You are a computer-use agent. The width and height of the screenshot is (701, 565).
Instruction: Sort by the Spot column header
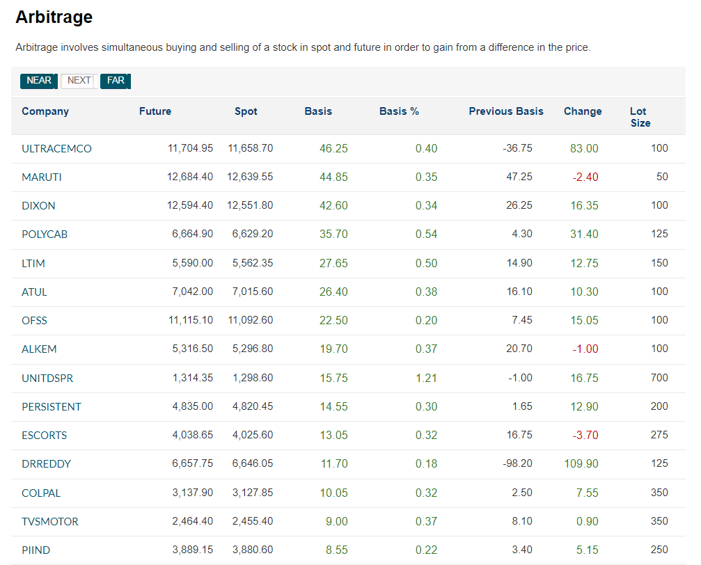[x=246, y=111]
